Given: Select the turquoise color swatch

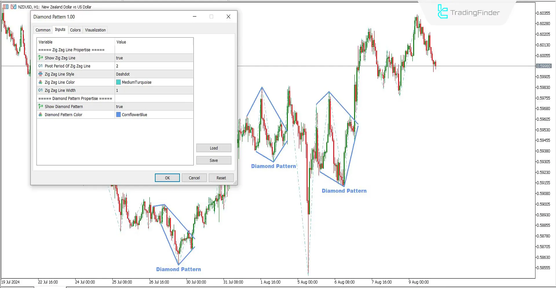Looking at the screenshot, I should tap(118, 82).
